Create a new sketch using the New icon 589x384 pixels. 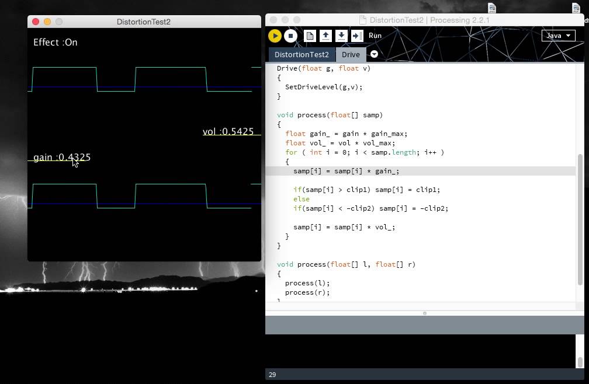(x=310, y=36)
